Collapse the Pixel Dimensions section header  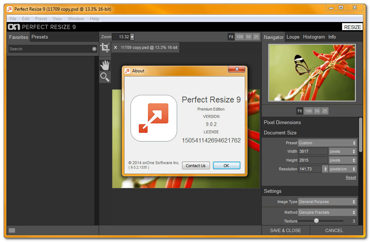coord(282,123)
